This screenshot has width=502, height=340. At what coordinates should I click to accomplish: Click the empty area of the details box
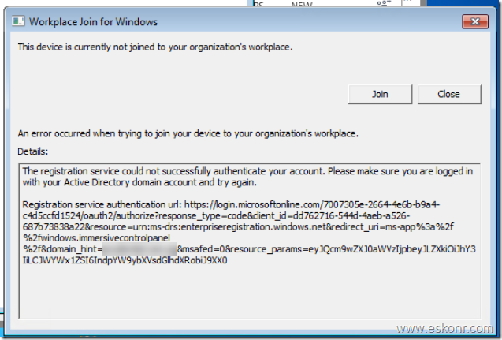(x=250, y=292)
